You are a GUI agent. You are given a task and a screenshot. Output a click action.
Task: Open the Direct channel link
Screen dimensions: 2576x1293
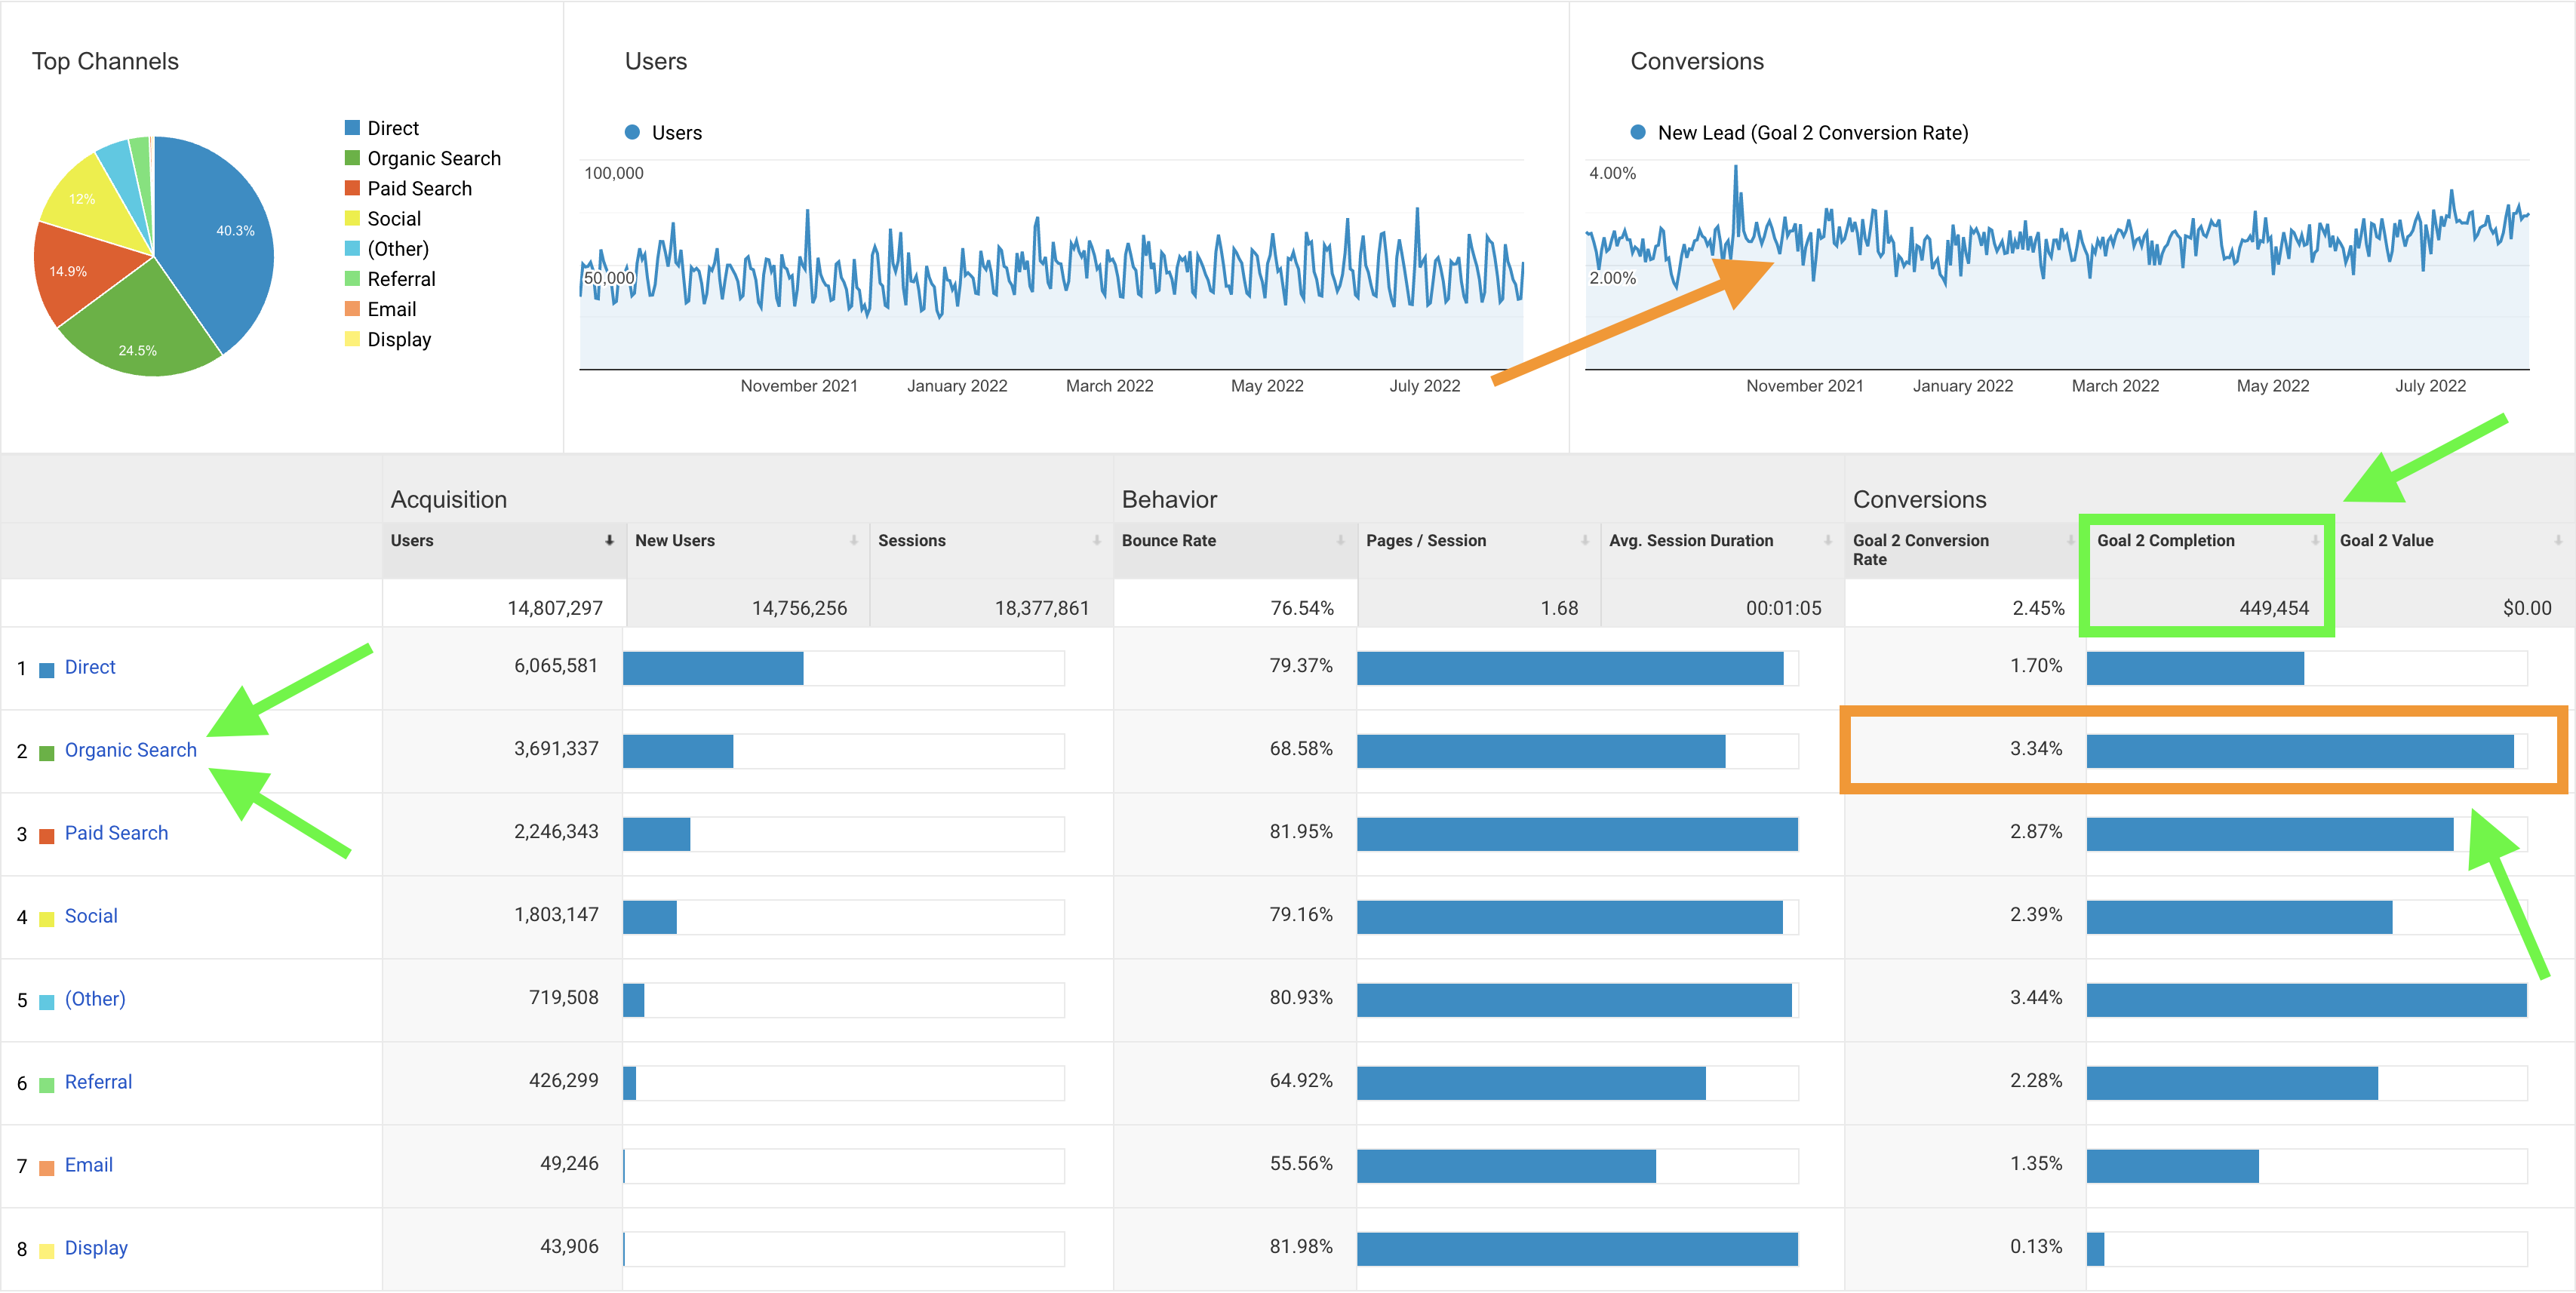(90, 667)
